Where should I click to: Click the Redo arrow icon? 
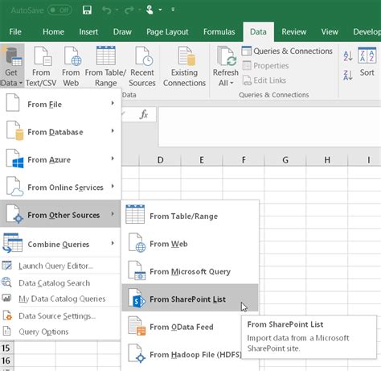129,10
